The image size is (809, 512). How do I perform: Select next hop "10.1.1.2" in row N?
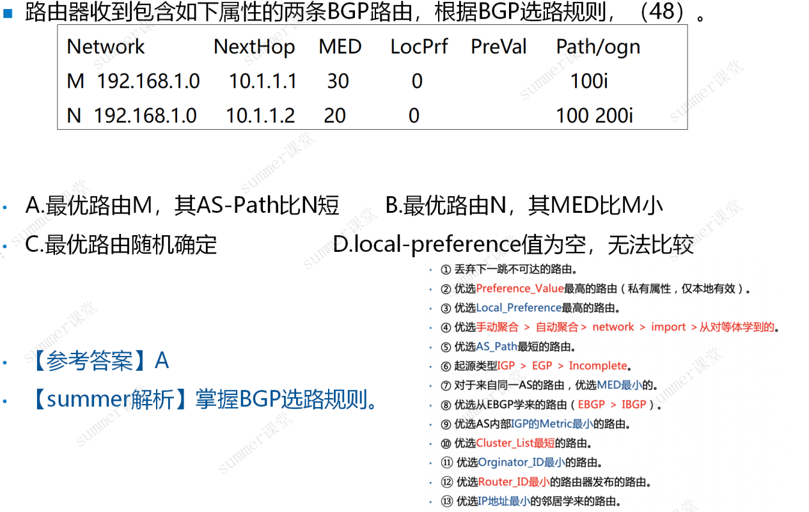tap(260, 116)
